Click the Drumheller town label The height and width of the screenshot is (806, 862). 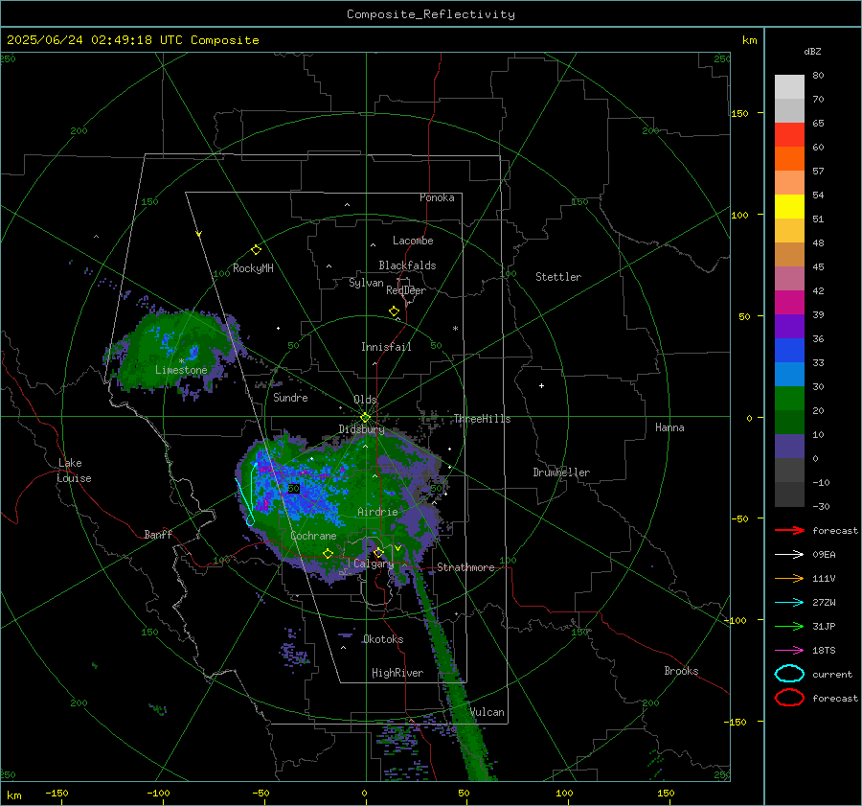coord(561,472)
